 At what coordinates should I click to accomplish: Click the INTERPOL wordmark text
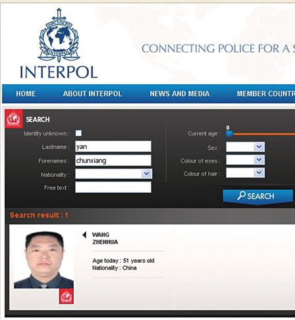tap(59, 72)
